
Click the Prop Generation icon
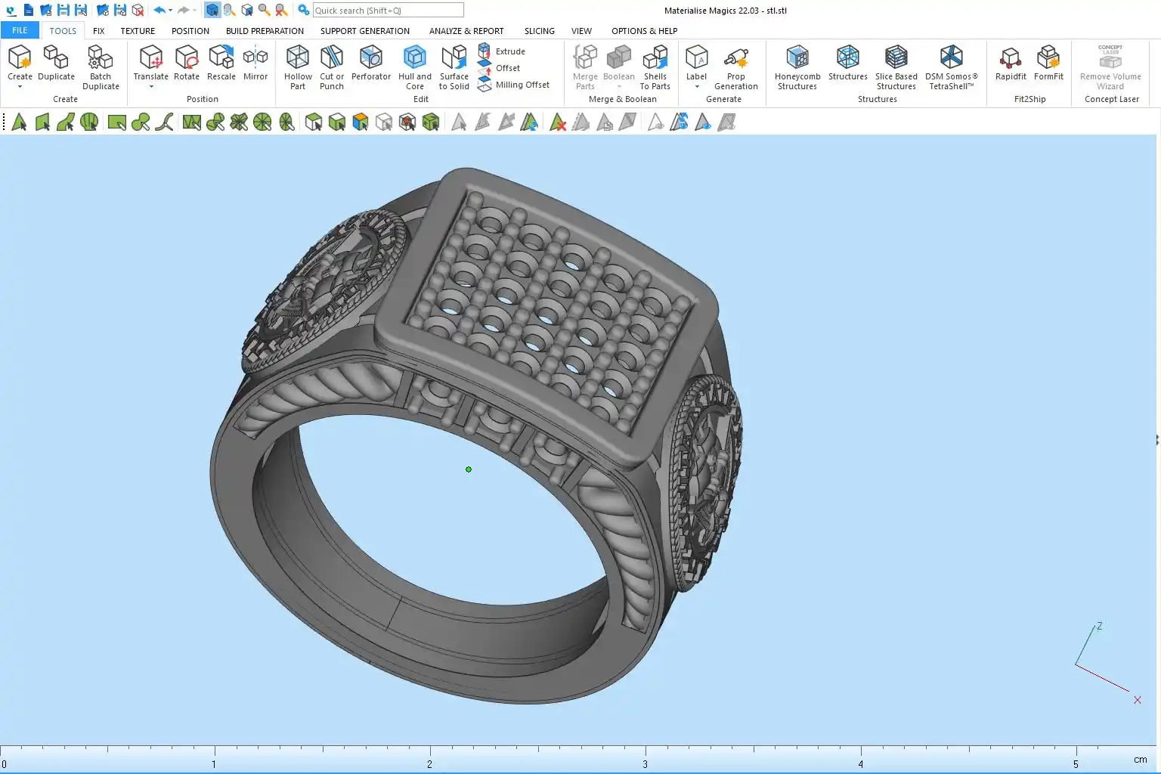point(735,58)
